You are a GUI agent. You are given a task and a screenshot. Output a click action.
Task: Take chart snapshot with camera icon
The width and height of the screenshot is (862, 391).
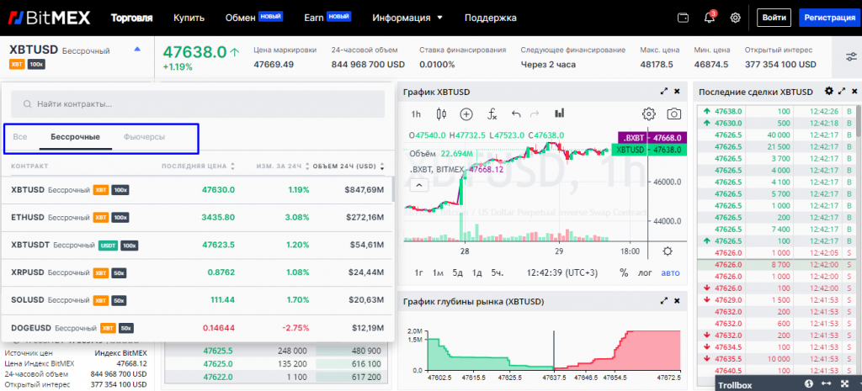(673, 114)
